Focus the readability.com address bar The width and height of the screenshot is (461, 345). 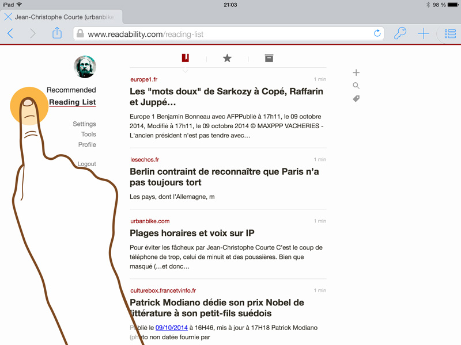[x=228, y=34]
